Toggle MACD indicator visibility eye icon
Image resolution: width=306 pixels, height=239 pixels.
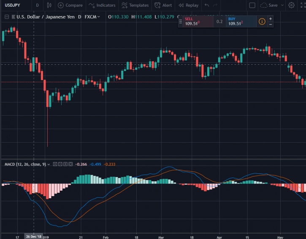pyautogui.click(x=55, y=164)
